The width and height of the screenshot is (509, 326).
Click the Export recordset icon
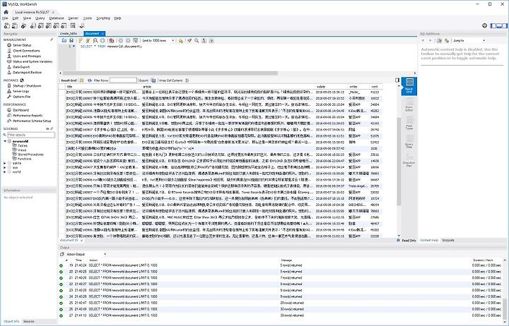coord(153,80)
